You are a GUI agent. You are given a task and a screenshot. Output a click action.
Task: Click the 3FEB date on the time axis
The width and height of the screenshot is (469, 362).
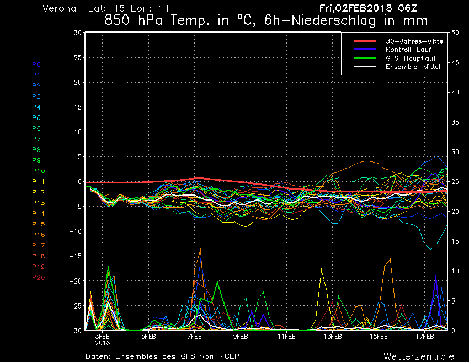pyautogui.click(x=103, y=337)
